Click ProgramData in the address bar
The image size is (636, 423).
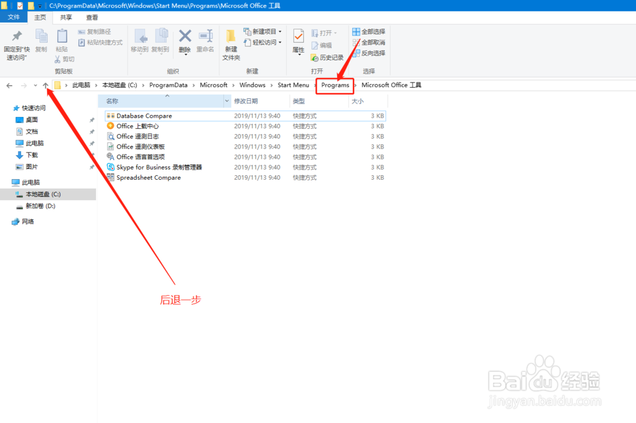point(169,85)
